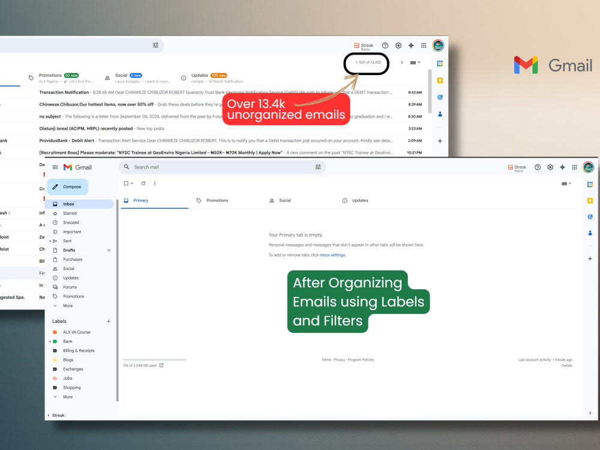This screenshot has width=600, height=450.
Task: Open Settings gear in front window
Action: tap(550, 167)
